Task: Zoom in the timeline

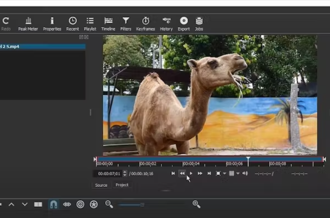Action: tap(196, 204)
